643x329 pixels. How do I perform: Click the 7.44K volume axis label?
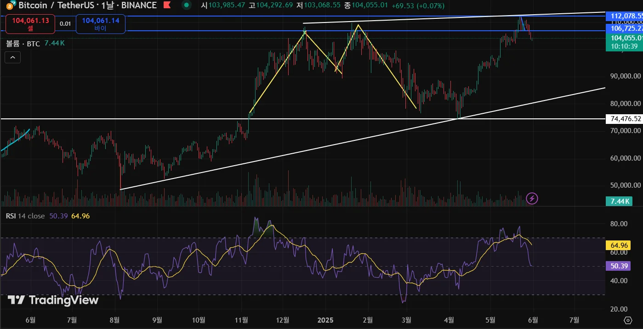coord(619,201)
